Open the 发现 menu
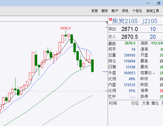This screenshot has width=163, height=126. (94, 11)
